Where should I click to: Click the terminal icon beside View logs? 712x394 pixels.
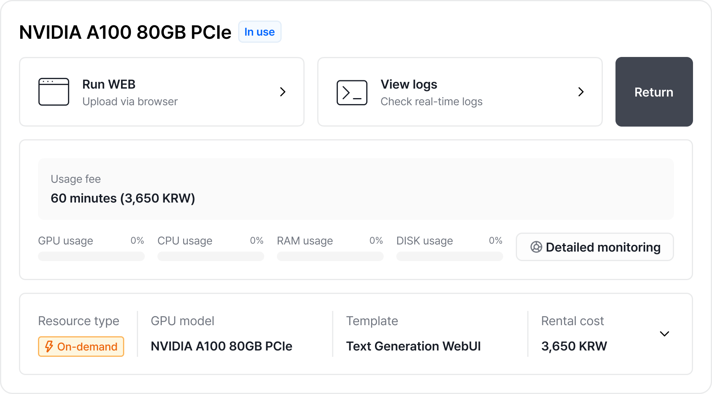tap(352, 93)
